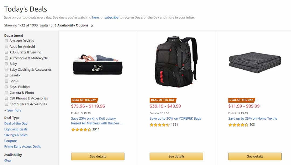The height and width of the screenshot is (165, 291).
Task: Filter by Deal of the Day
Action: [16, 123]
